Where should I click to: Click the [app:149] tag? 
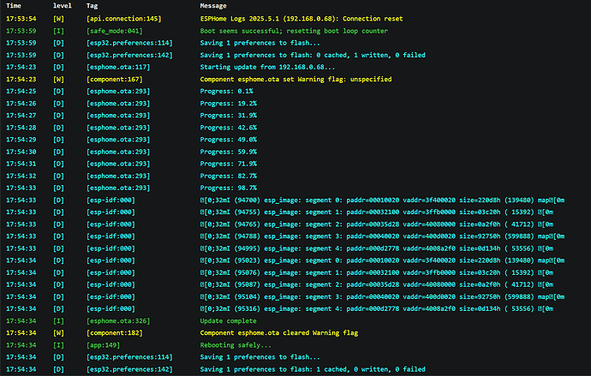(x=104, y=345)
